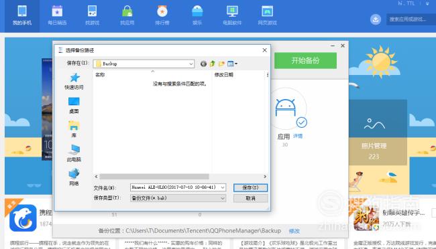
Task: Select 此电脑 This PC in places bar
Action: click(74, 153)
